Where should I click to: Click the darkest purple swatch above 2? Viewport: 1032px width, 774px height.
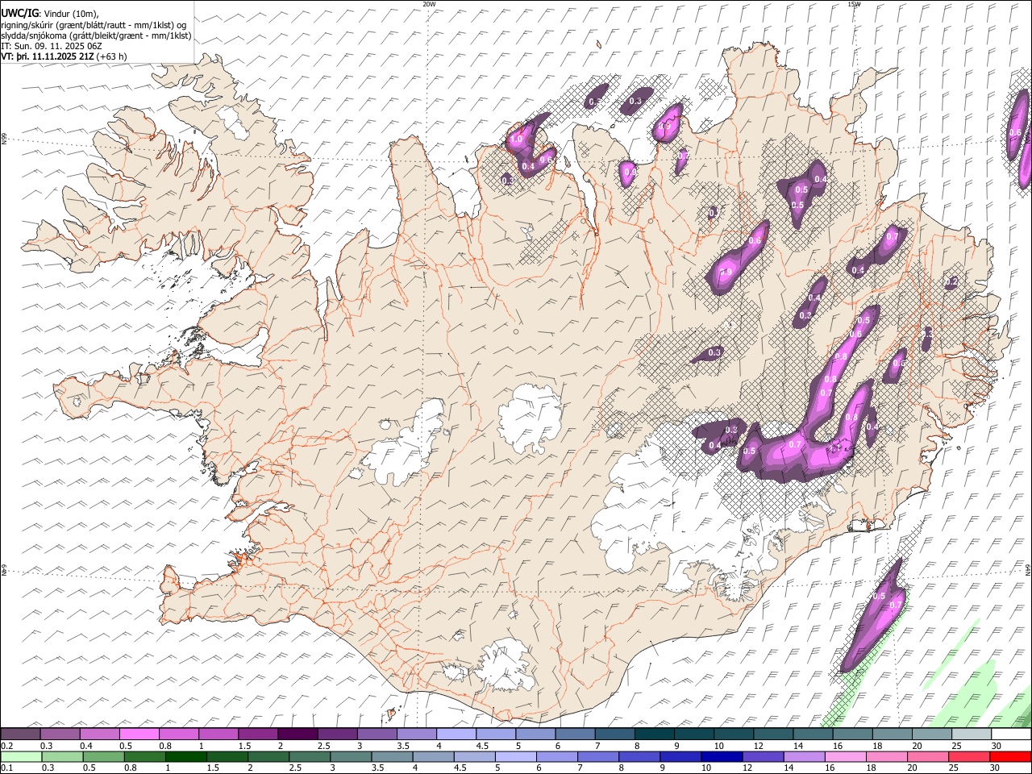coord(298,734)
